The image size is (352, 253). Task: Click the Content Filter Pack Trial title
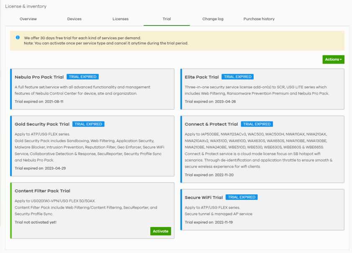(x=42, y=191)
